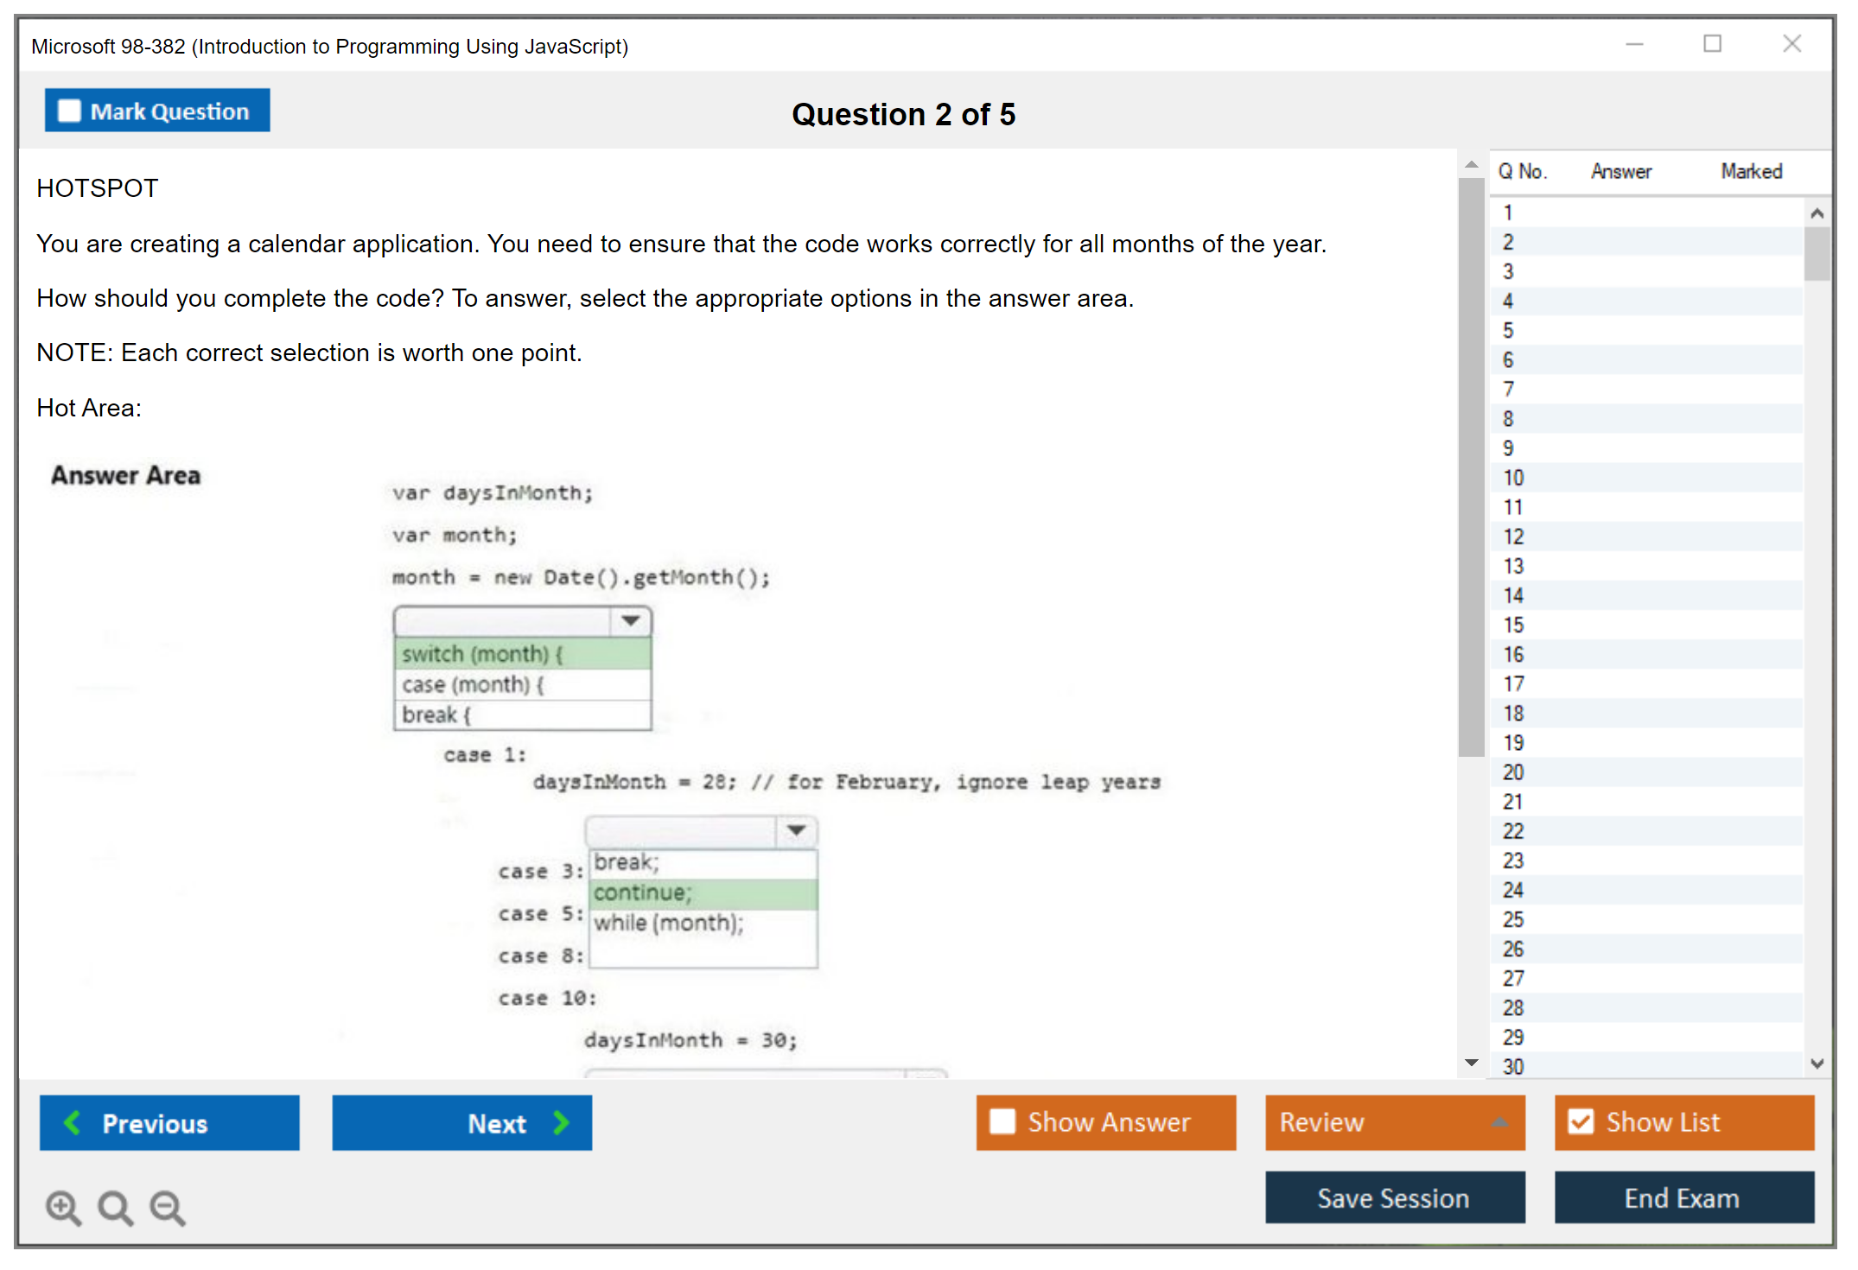Click the question pane vertical scrollbar thumb
Screen dimensions: 1858x1270
1471,467
